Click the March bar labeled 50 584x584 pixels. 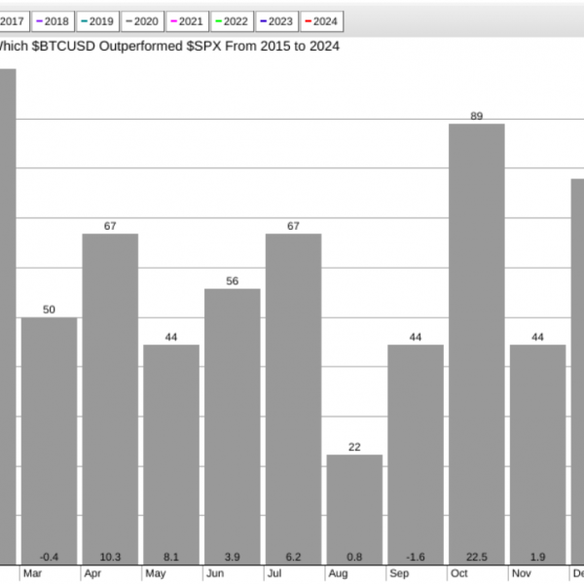[50, 441]
